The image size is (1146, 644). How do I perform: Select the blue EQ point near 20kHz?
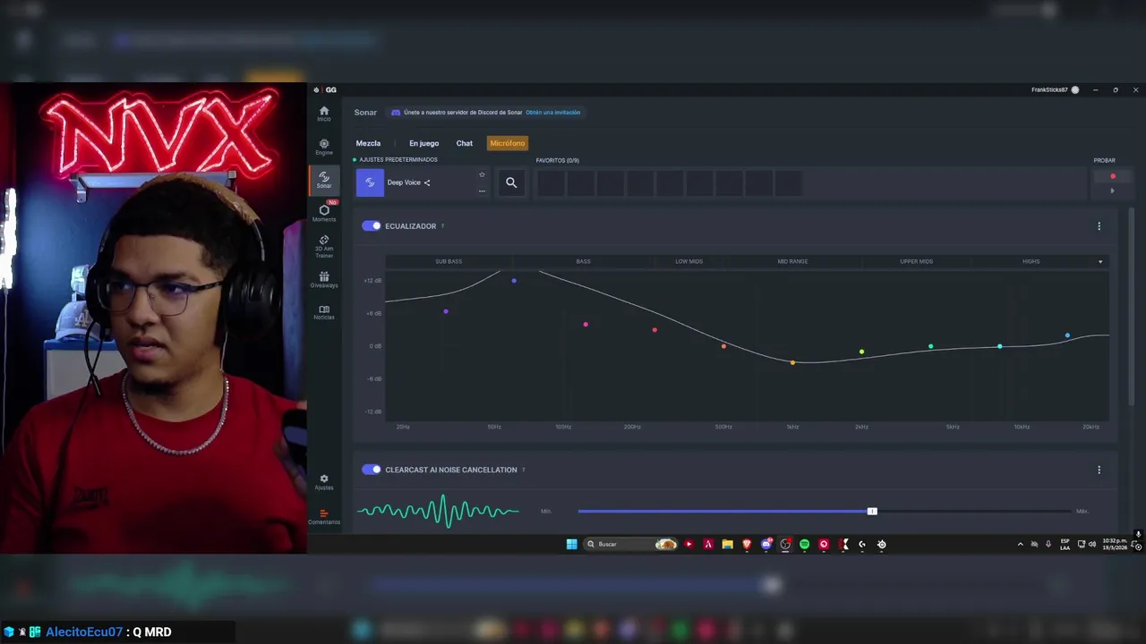tap(1067, 335)
